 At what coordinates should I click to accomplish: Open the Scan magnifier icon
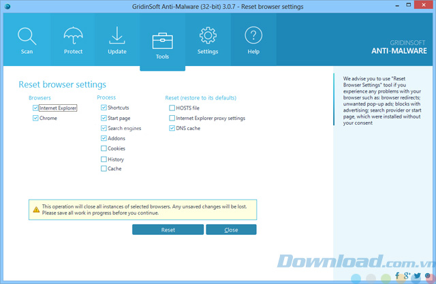click(27, 35)
